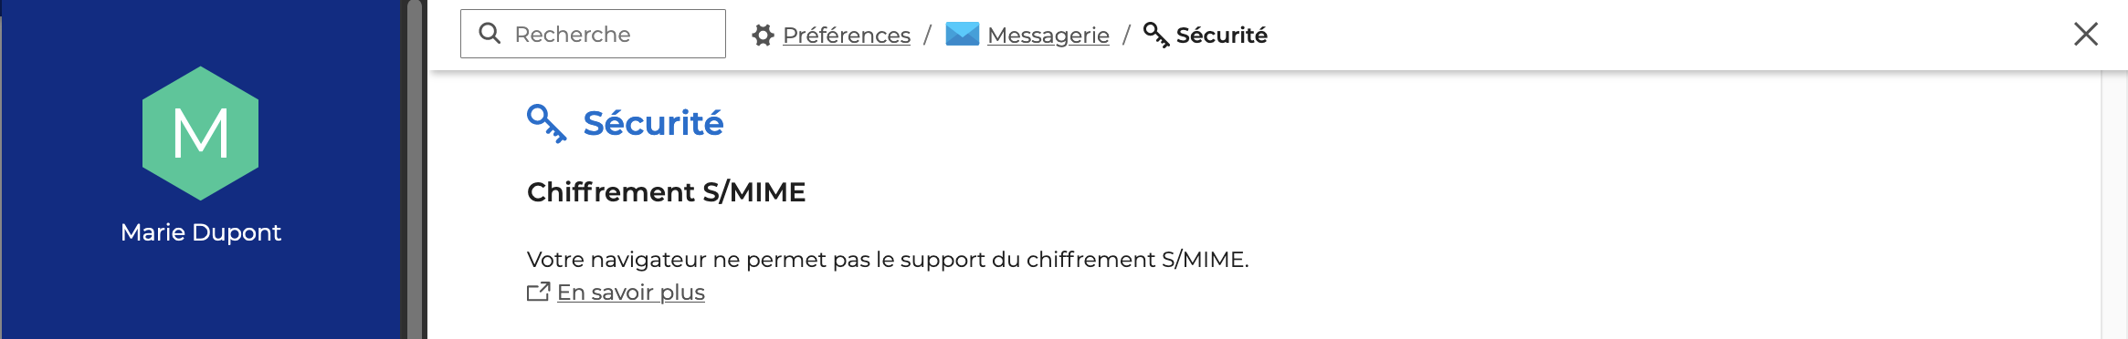Click the envelope icon beside Messagerie

[x=962, y=34]
